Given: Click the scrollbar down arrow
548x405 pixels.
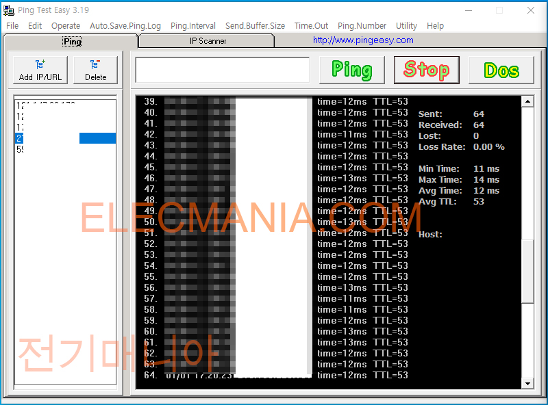Looking at the screenshot, I should (528, 383).
